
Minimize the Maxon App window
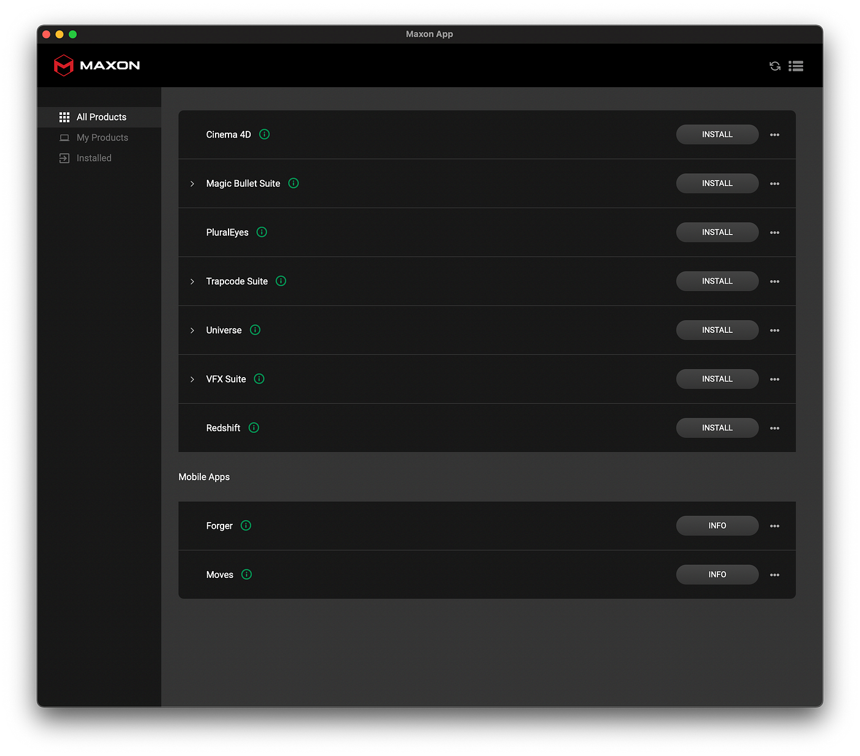click(60, 34)
